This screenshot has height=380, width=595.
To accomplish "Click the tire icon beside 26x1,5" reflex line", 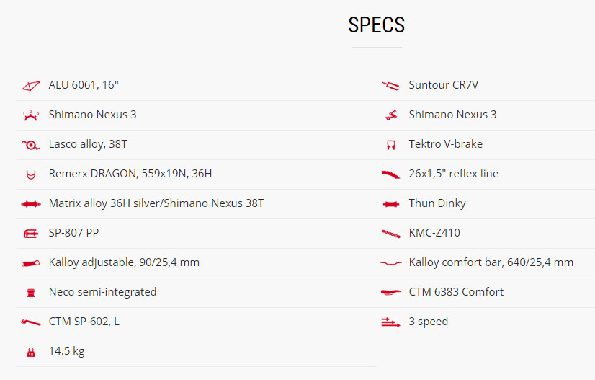I will pyautogui.click(x=391, y=174).
